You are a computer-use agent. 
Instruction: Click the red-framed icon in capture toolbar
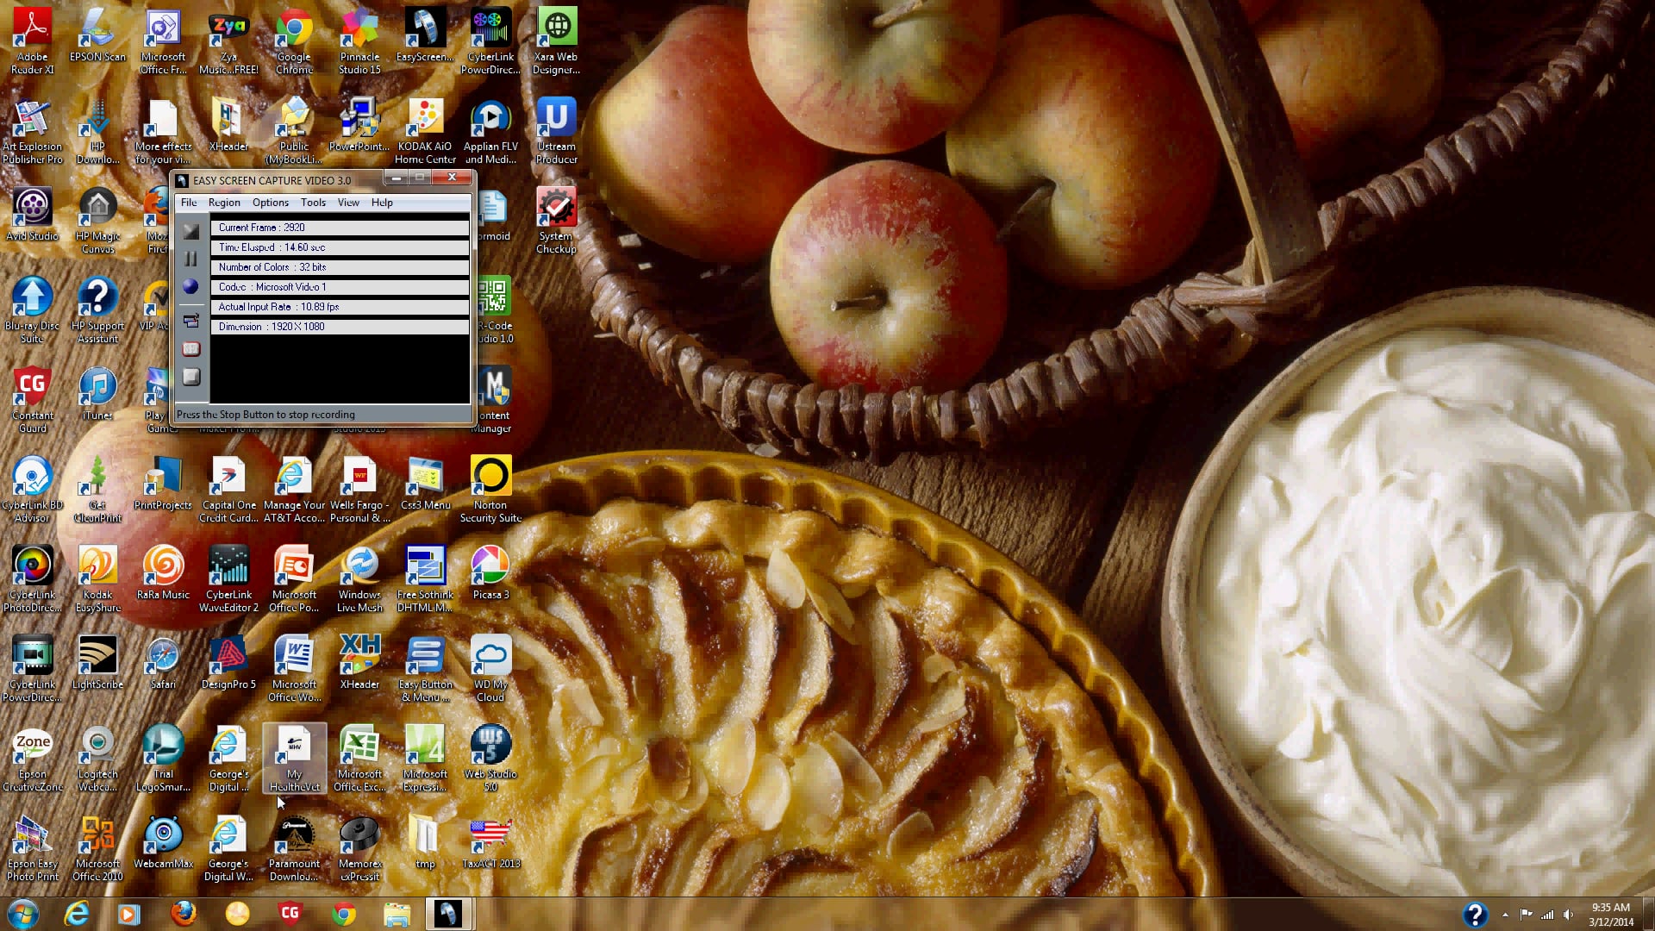[191, 349]
